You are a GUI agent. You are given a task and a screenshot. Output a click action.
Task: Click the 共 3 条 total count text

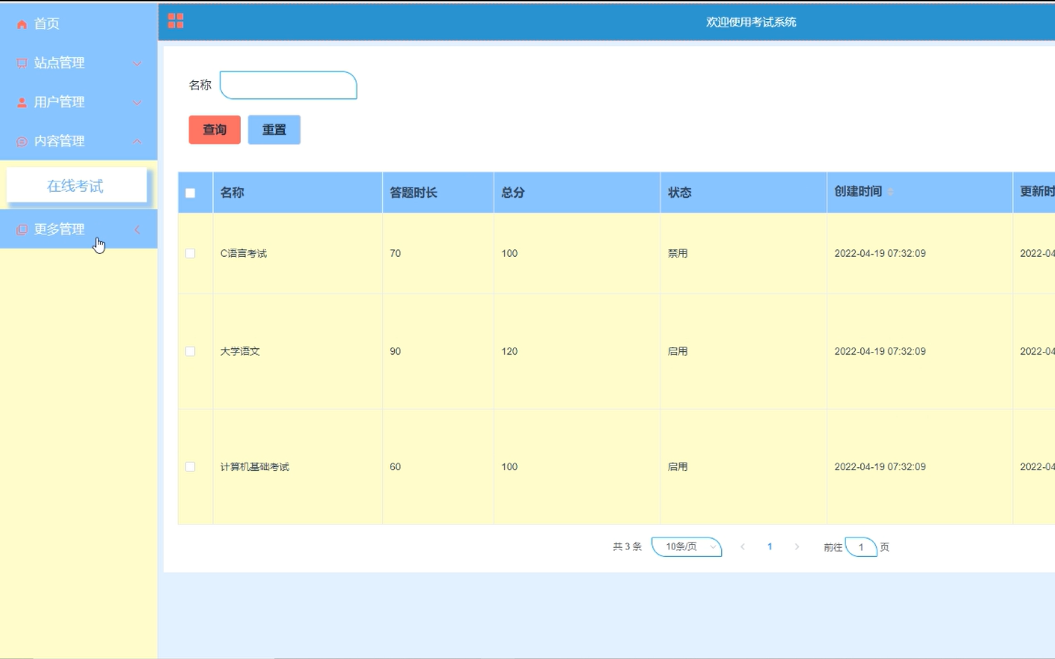627,547
